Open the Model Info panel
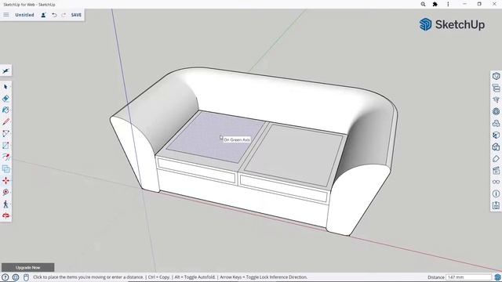The width and height of the screenshot is (502, 282). [496, 193]
